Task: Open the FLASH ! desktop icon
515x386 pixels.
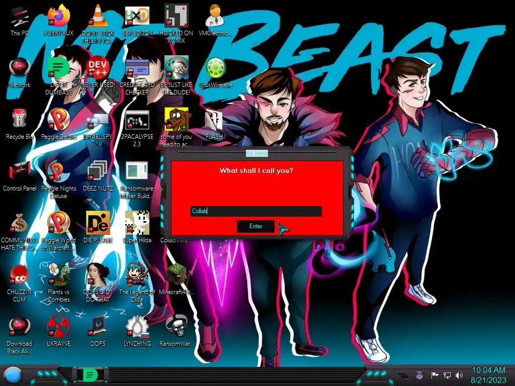Action: (214, 120)
